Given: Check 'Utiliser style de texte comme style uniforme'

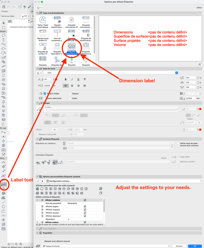Looking at the screenshot, I should (178, 143).
